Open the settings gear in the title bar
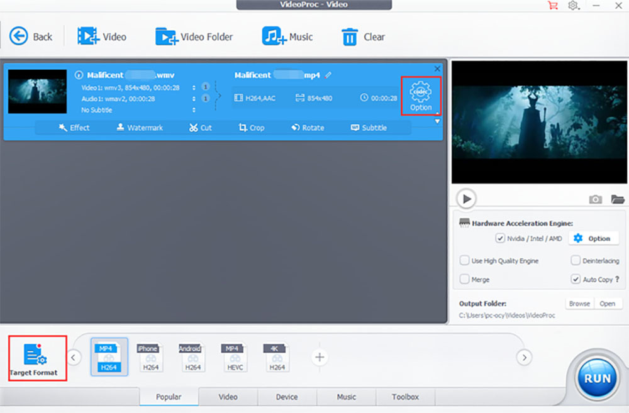Screen dimensions: 629x413 coord(573,6)
